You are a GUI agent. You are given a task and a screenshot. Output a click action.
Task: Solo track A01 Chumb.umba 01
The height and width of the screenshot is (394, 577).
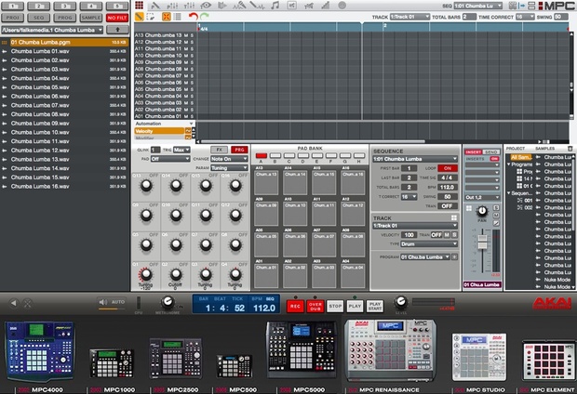pos(192,116)
